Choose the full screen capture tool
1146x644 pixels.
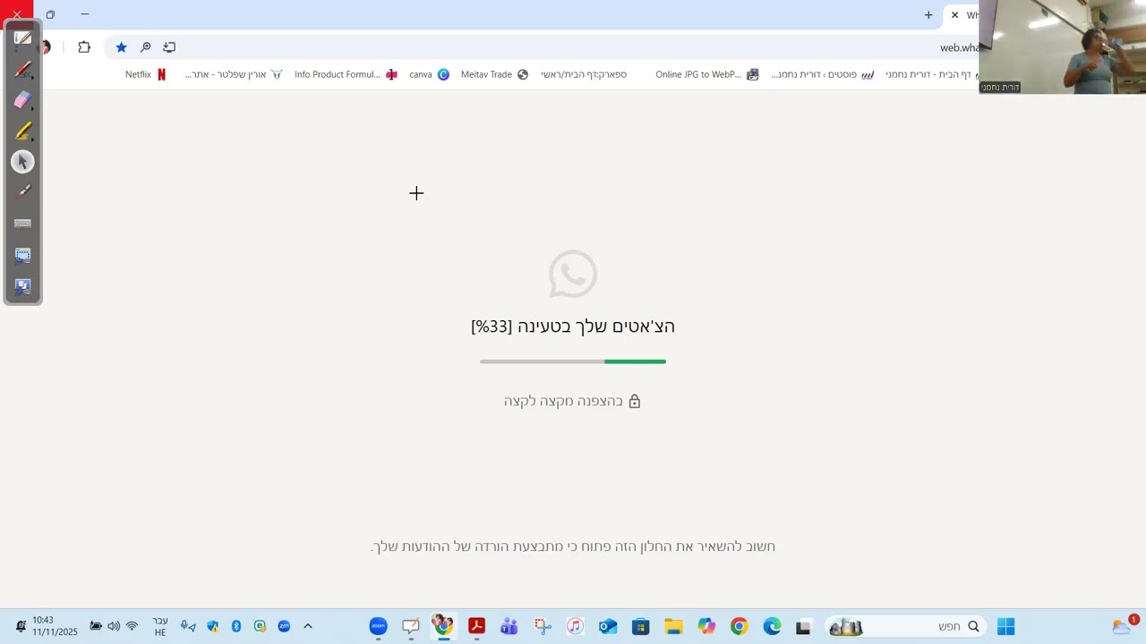click(22, 286)
